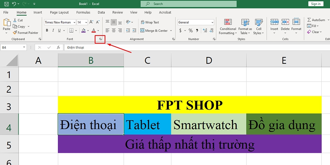Switch to the Insert tab
330x165 pixels.
pyautogui.click(x=38, y=12)
